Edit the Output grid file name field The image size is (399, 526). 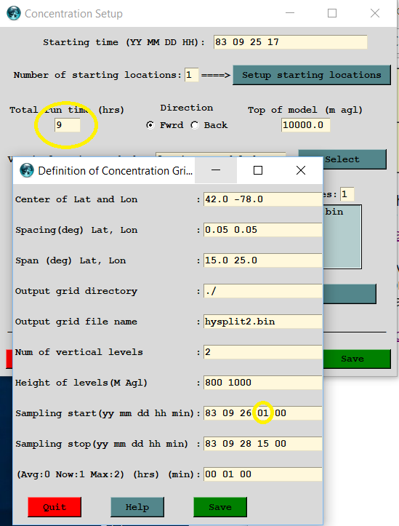coord(263,322)
